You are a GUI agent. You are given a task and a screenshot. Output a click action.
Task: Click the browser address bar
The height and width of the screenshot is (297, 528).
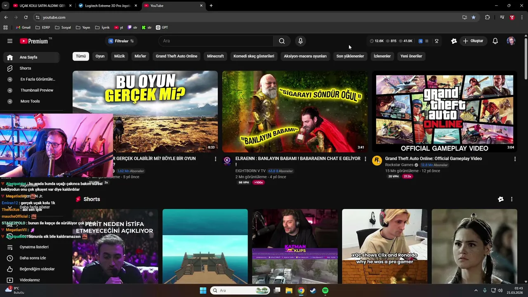click(x=247, y=17)
